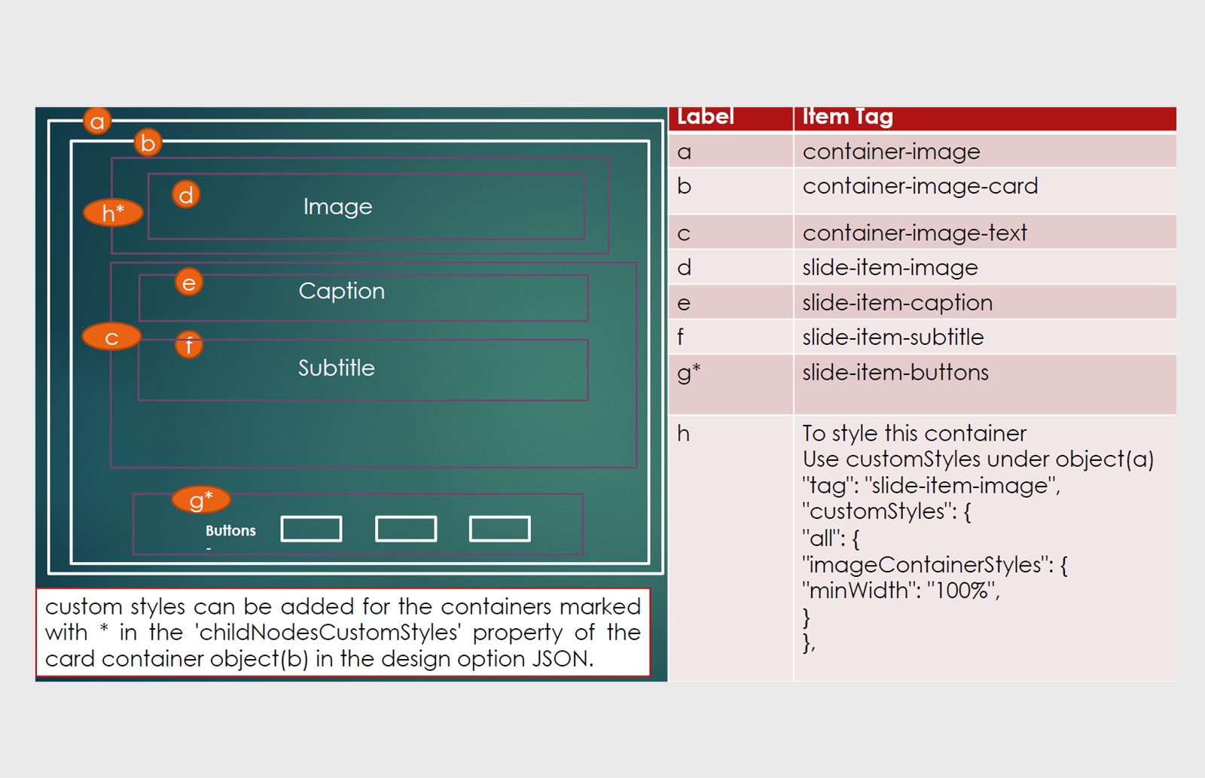Toggle the rightmost button placeholder in the card
The width and height of the screenshot is (1205, 778).
point(500,529)
